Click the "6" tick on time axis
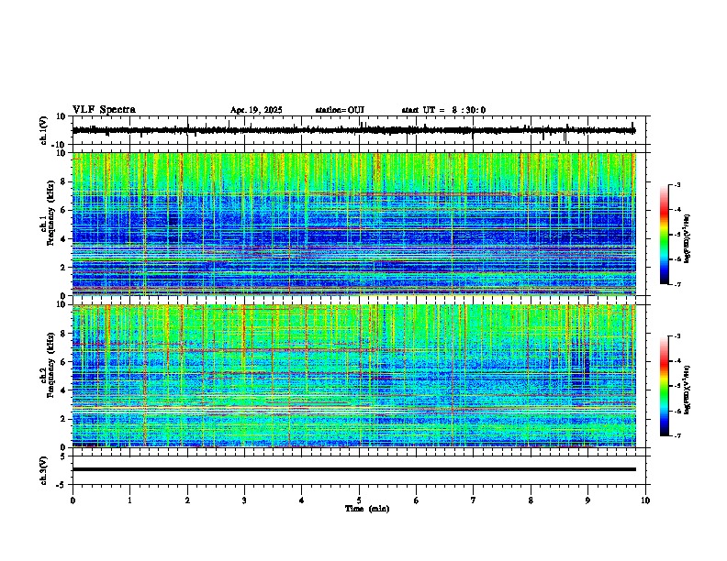Image resolution: width=727 pixels, height=561 pixels. pyautogui.click(x=416, y=500)
